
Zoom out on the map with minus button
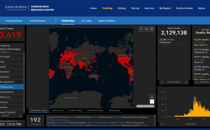tap(152, 102)
